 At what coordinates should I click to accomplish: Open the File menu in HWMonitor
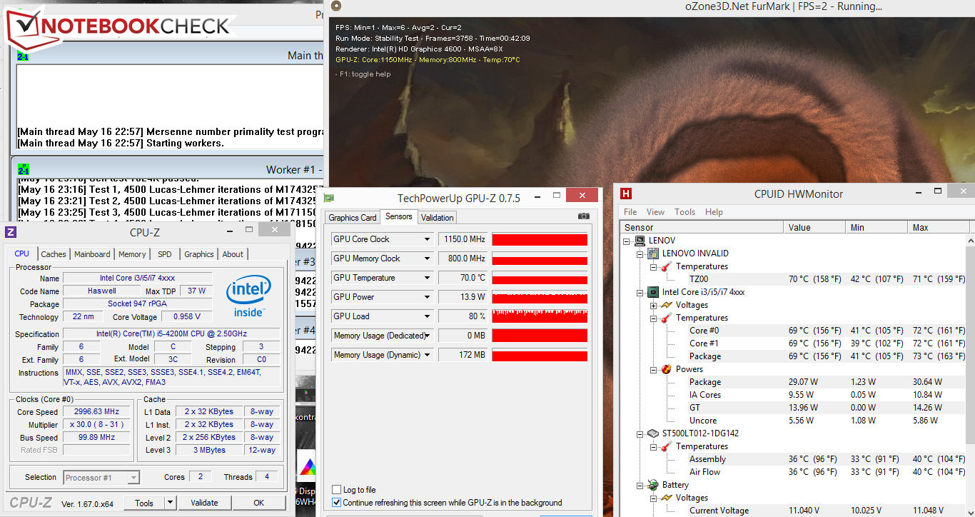click(x=630, y=212)
